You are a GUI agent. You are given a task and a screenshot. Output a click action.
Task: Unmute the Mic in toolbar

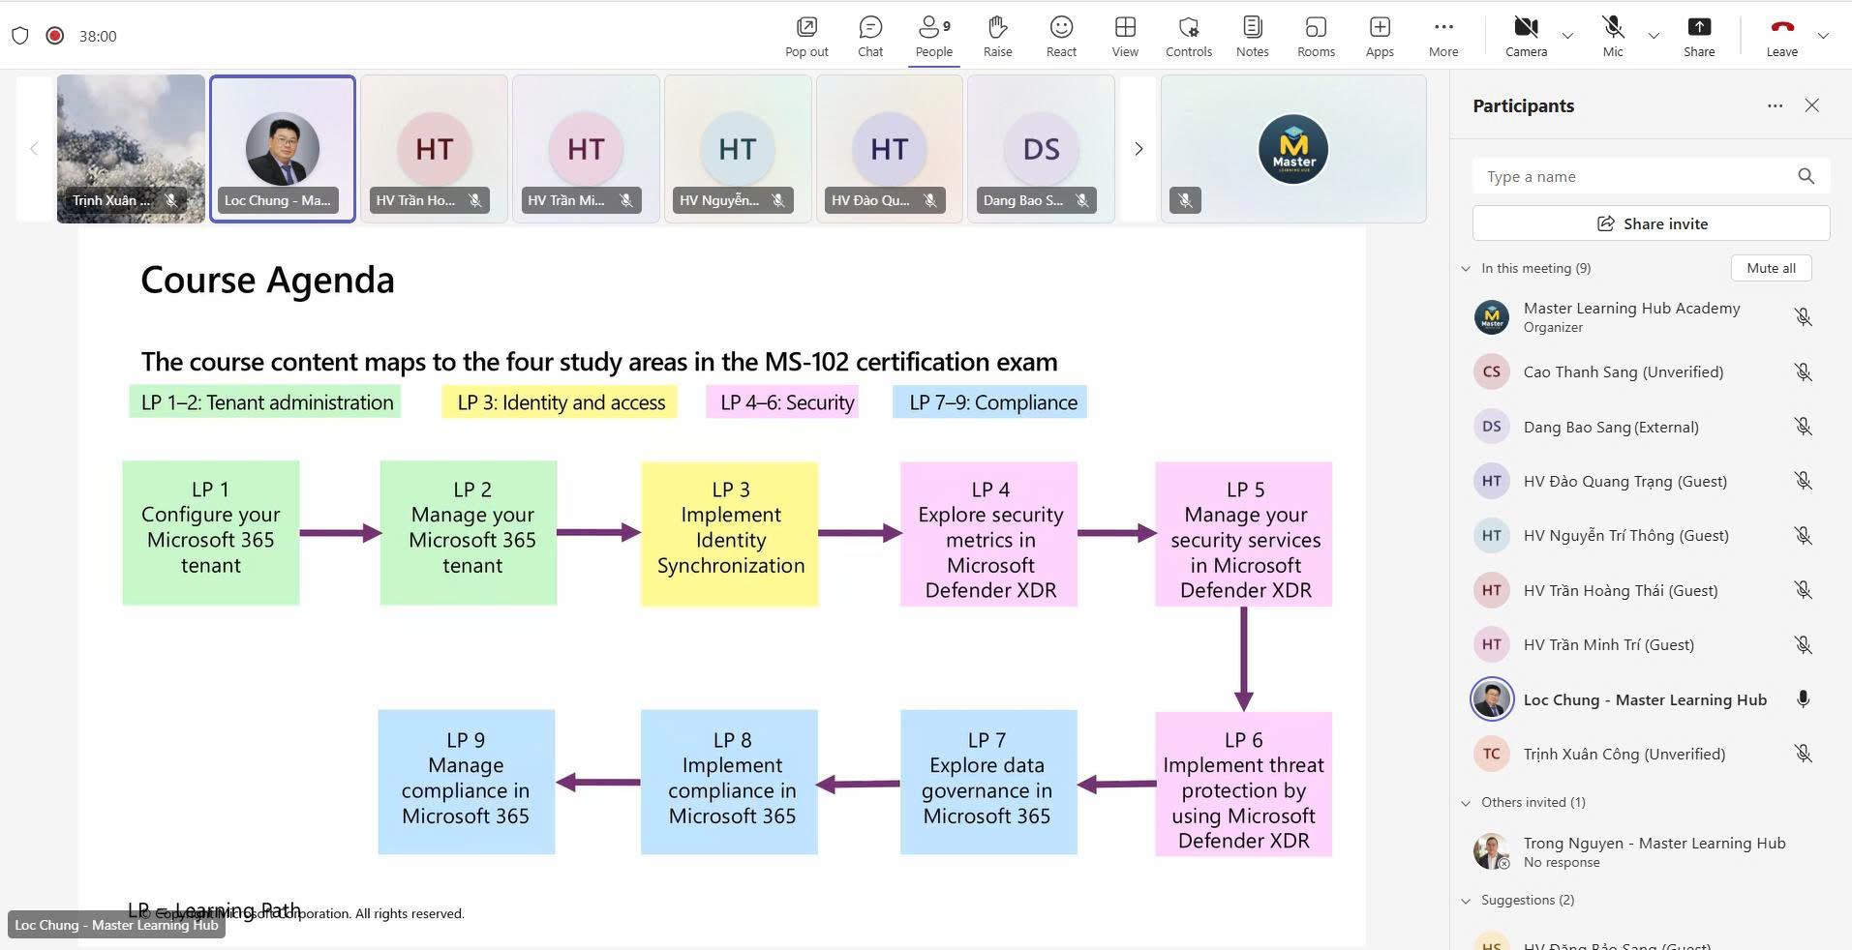point(1612,37)
